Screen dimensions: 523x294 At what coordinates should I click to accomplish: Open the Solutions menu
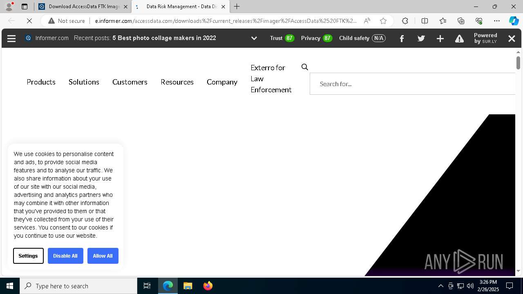(84, 82)
